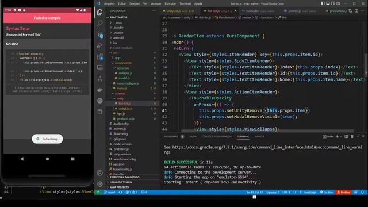Kill the terminal with the trash icon

point(352,136)
